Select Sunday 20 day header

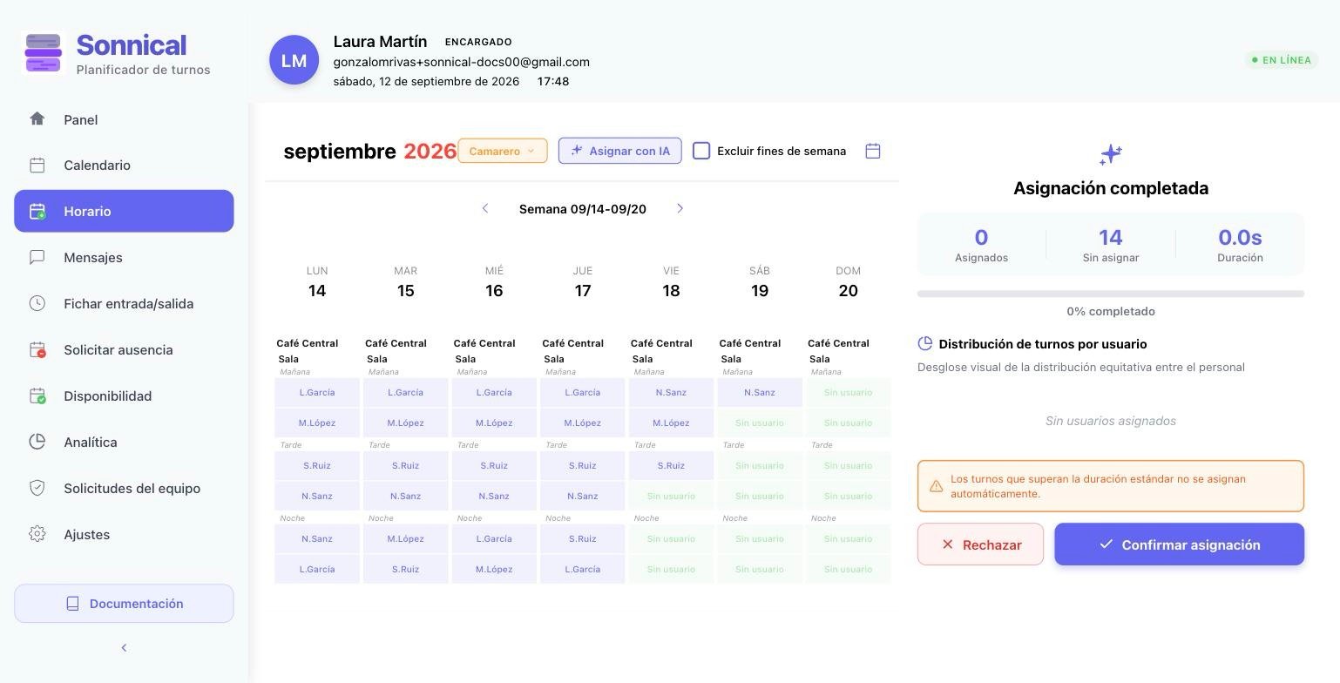848,282
